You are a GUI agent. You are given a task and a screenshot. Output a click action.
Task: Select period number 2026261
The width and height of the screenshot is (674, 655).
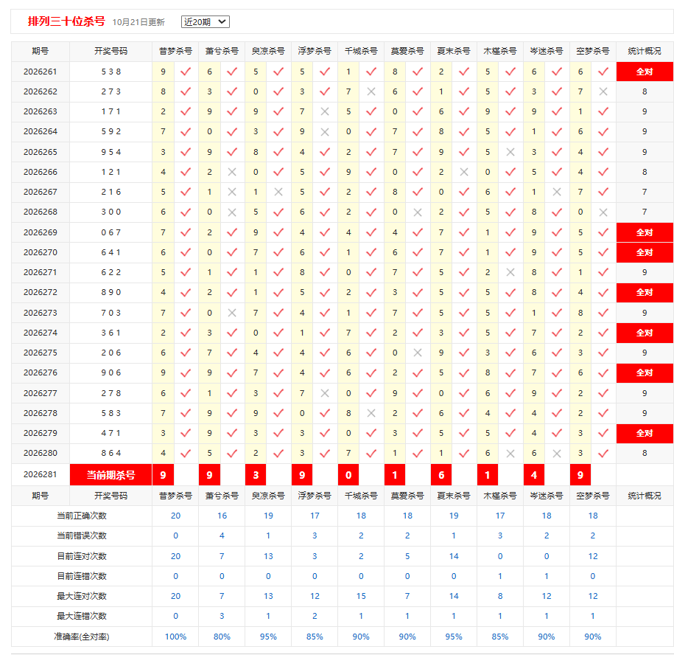click(40, 72)
